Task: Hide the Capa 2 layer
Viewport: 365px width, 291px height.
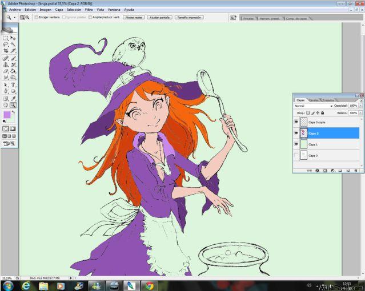Action: pos(296,133)
